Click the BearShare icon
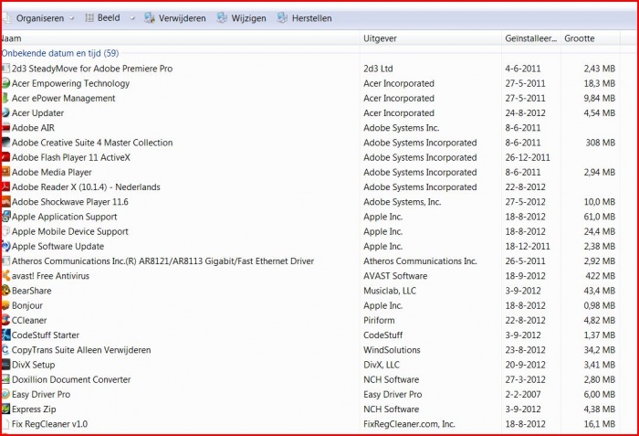Viewport: 639px width, 436px height. click(5, 291)
